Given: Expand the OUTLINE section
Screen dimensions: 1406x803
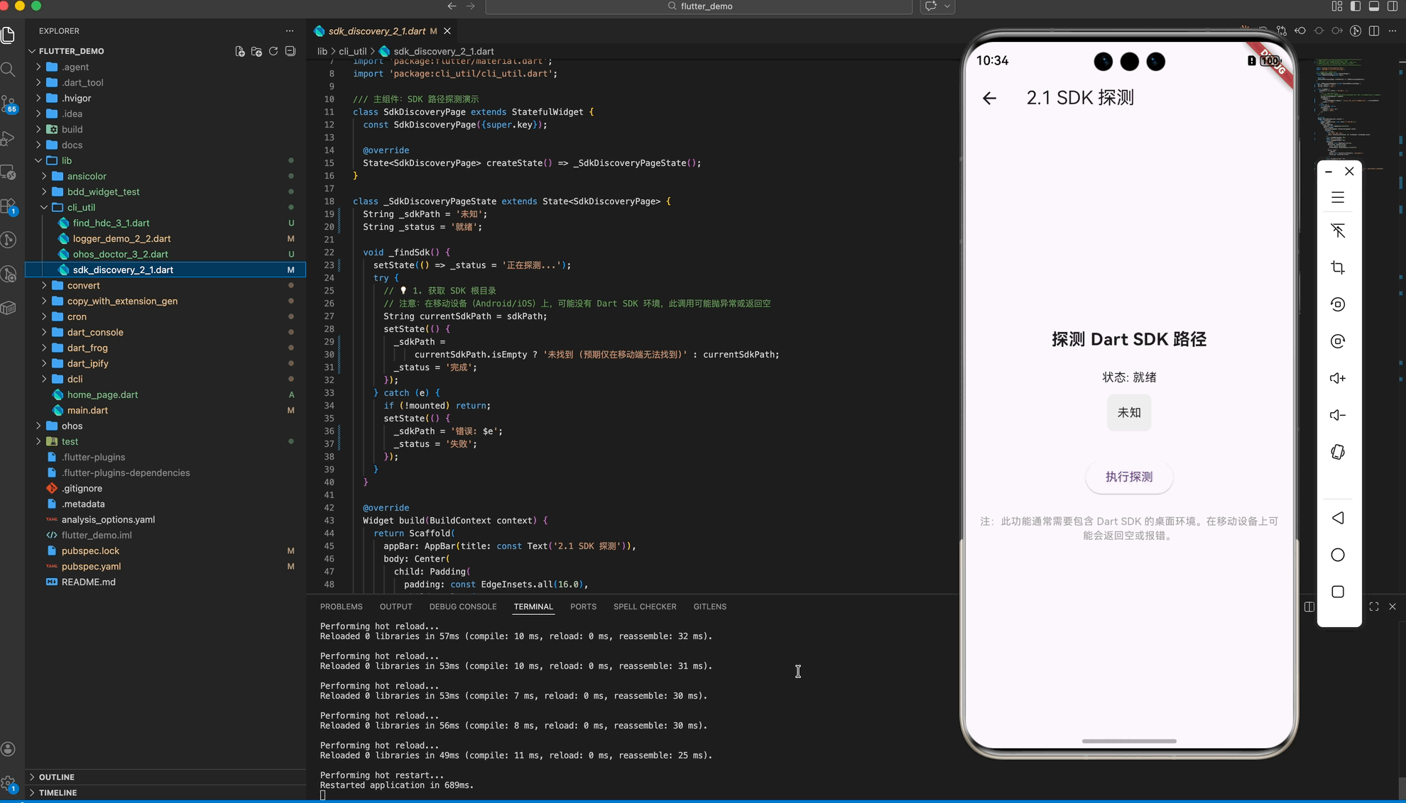Looking at the screenshot, I should coord(57,777).
